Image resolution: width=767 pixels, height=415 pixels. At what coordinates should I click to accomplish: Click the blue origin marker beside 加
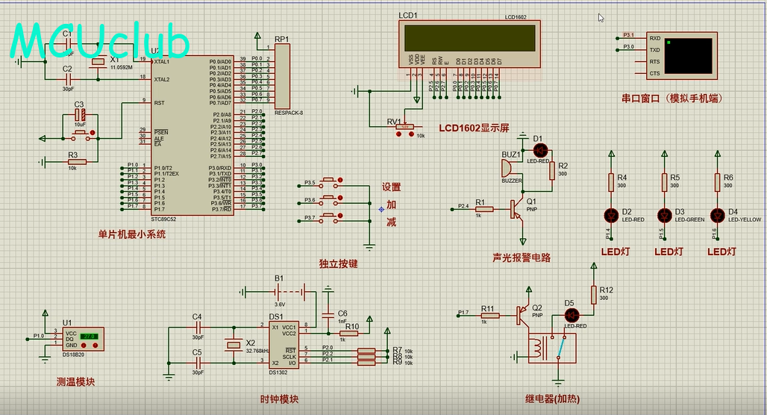[x=381, y=210]
